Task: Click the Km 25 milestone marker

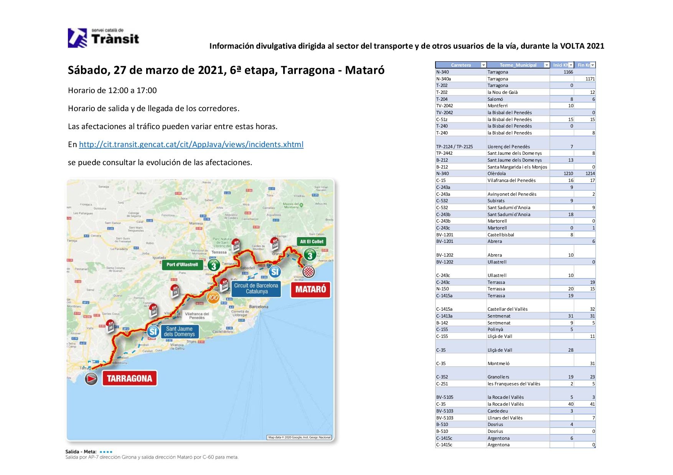Action: tap(111, 325)
